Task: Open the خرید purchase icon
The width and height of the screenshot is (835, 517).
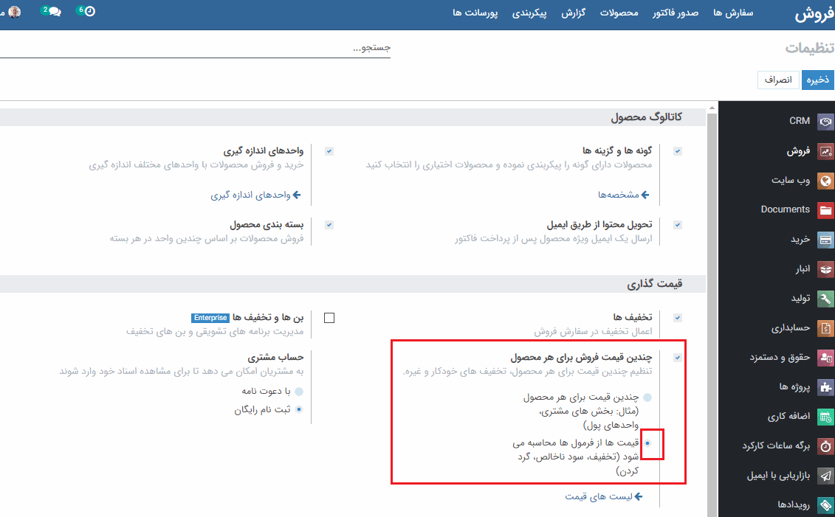Action: [x=825, y=240]
